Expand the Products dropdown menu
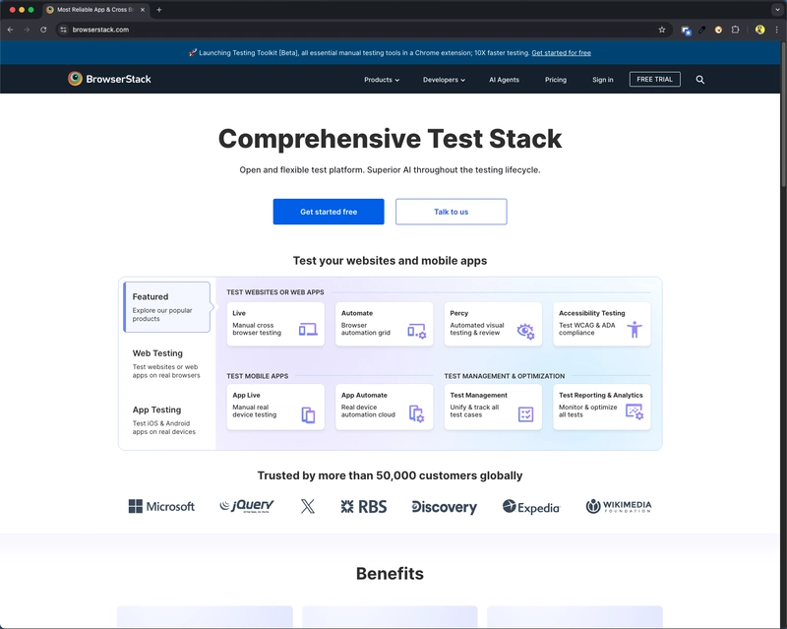The width and height of the screenshot is (787, 629). point(382,80)
